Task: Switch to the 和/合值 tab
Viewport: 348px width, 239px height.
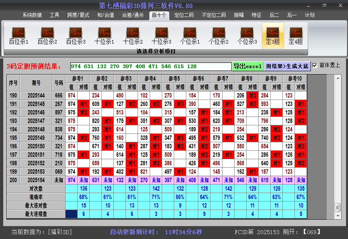Action: [x=106, y=15]
